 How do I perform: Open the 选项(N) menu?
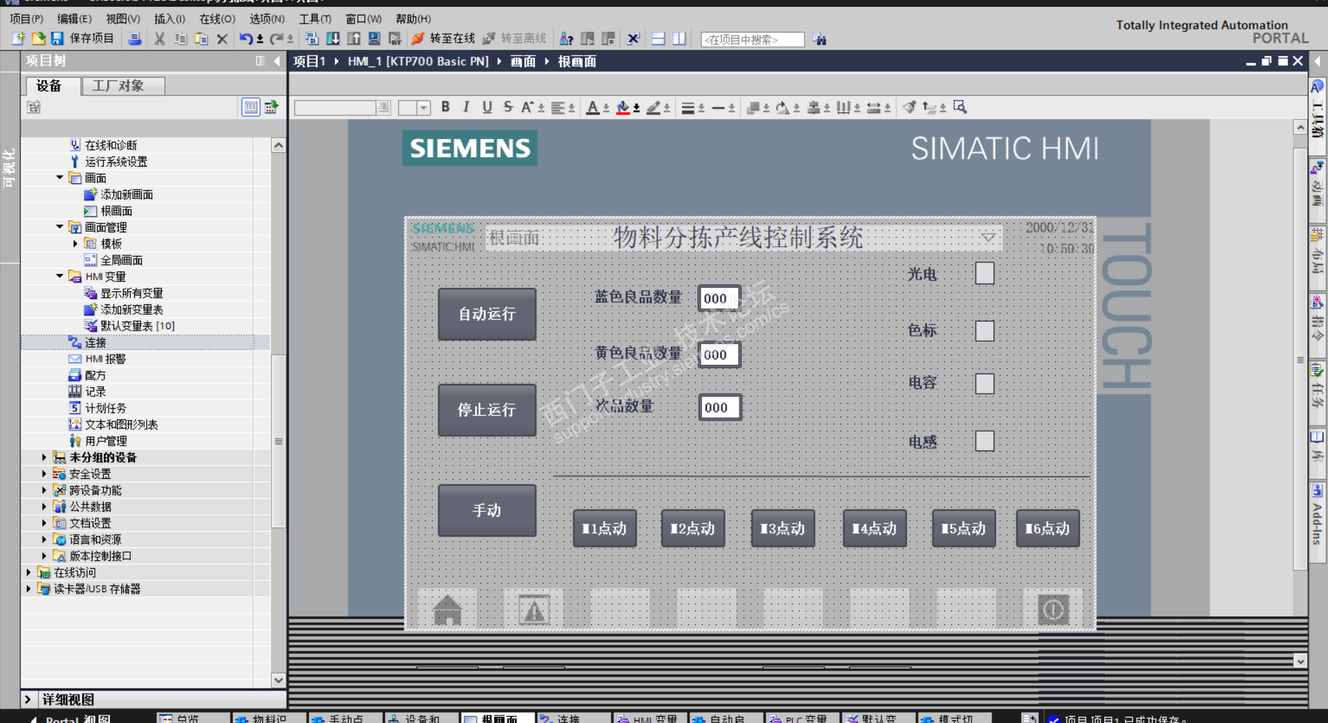267,19
